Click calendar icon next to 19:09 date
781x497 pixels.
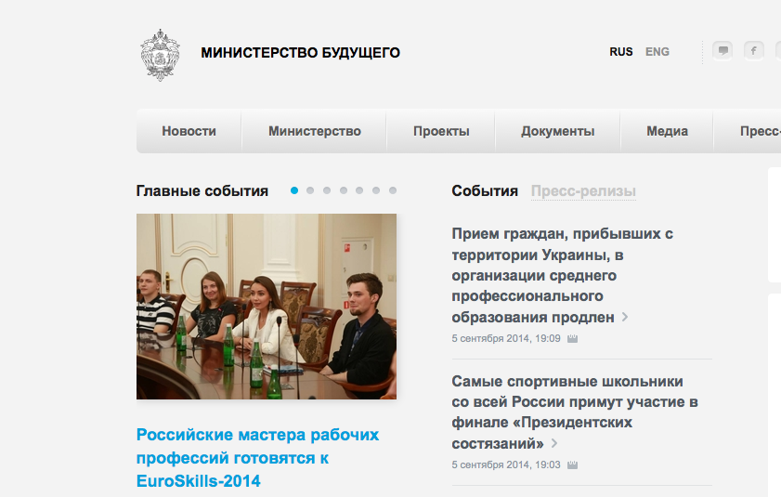572,339
